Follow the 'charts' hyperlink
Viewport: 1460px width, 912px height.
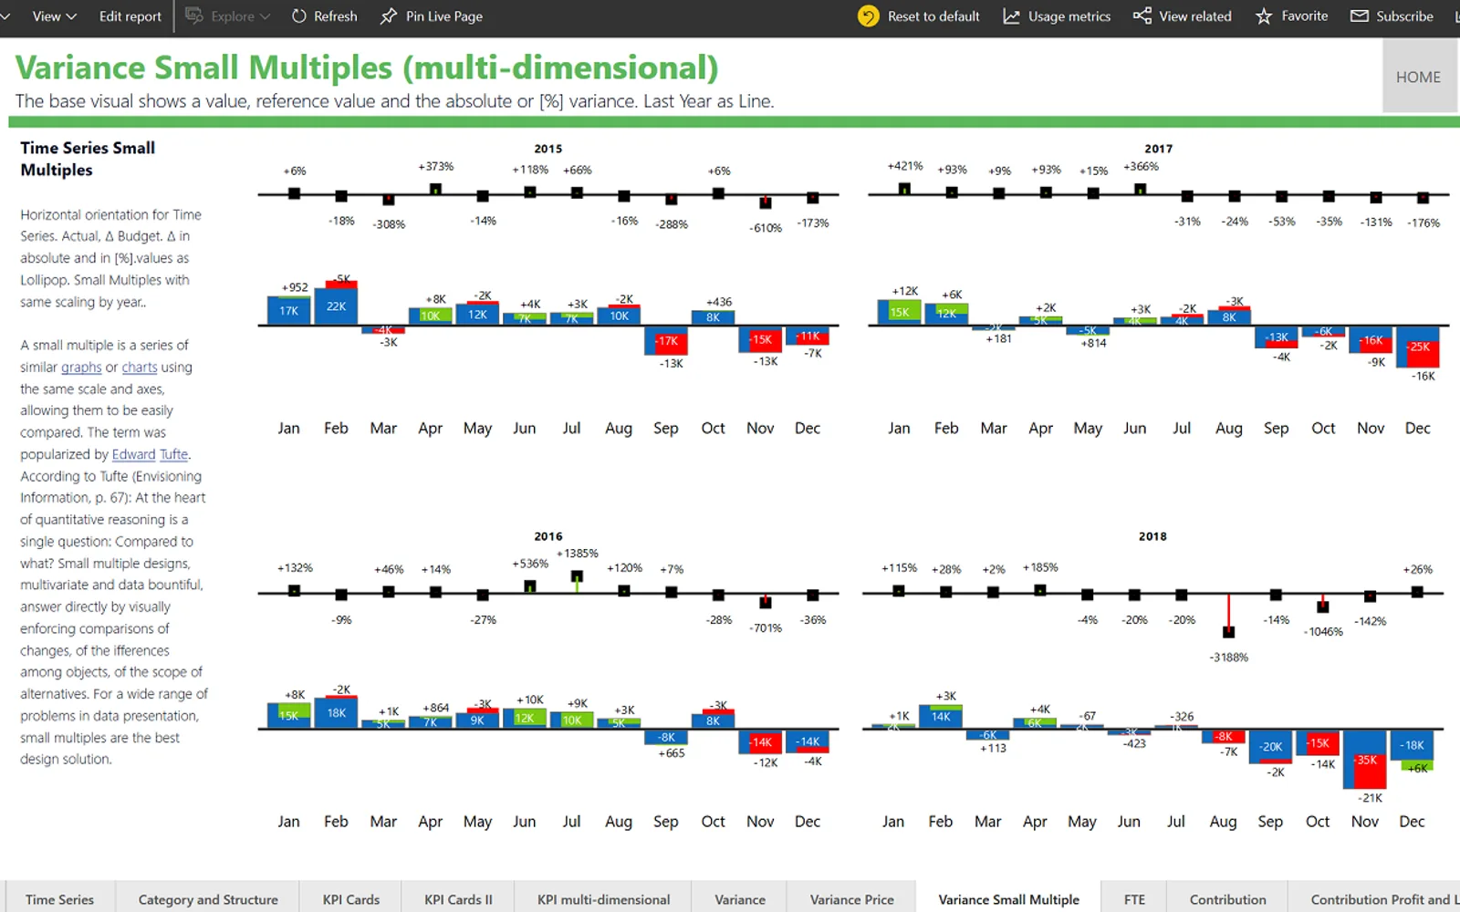pyautogui.click(x=140, y=367)
